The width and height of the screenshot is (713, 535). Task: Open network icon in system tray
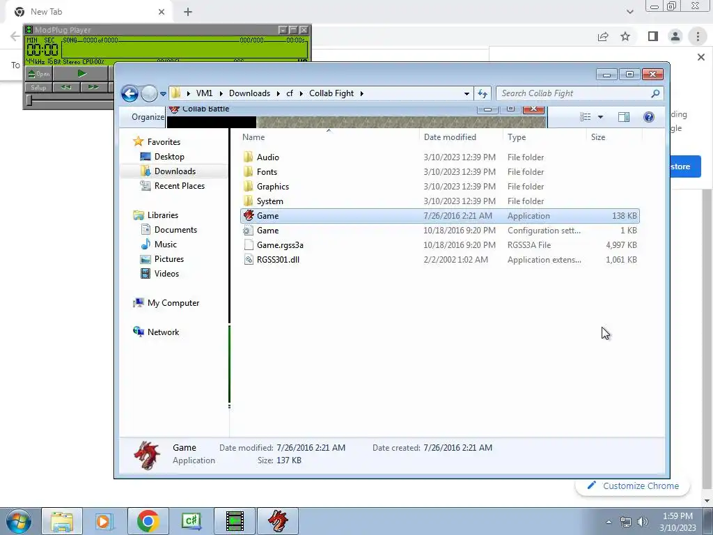click(626, 522)
